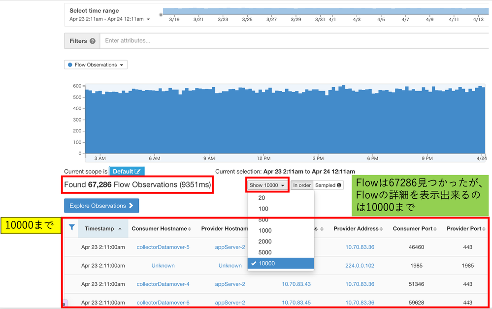The image size is (492, 309).
Task: Sort by Provider Port arrows icon
Action: coord(484,229)
